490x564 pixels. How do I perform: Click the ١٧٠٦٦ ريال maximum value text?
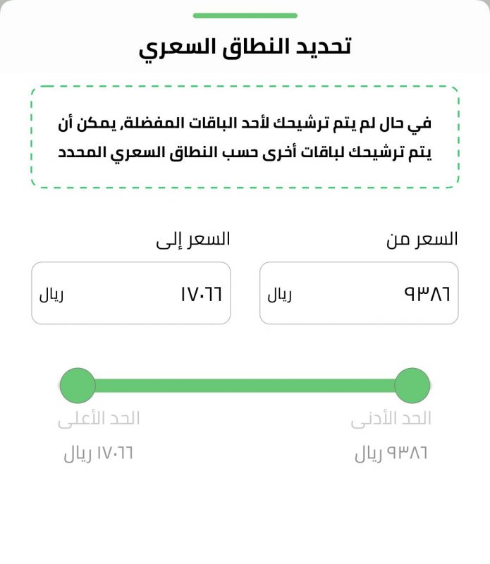(x=99, y=453)
